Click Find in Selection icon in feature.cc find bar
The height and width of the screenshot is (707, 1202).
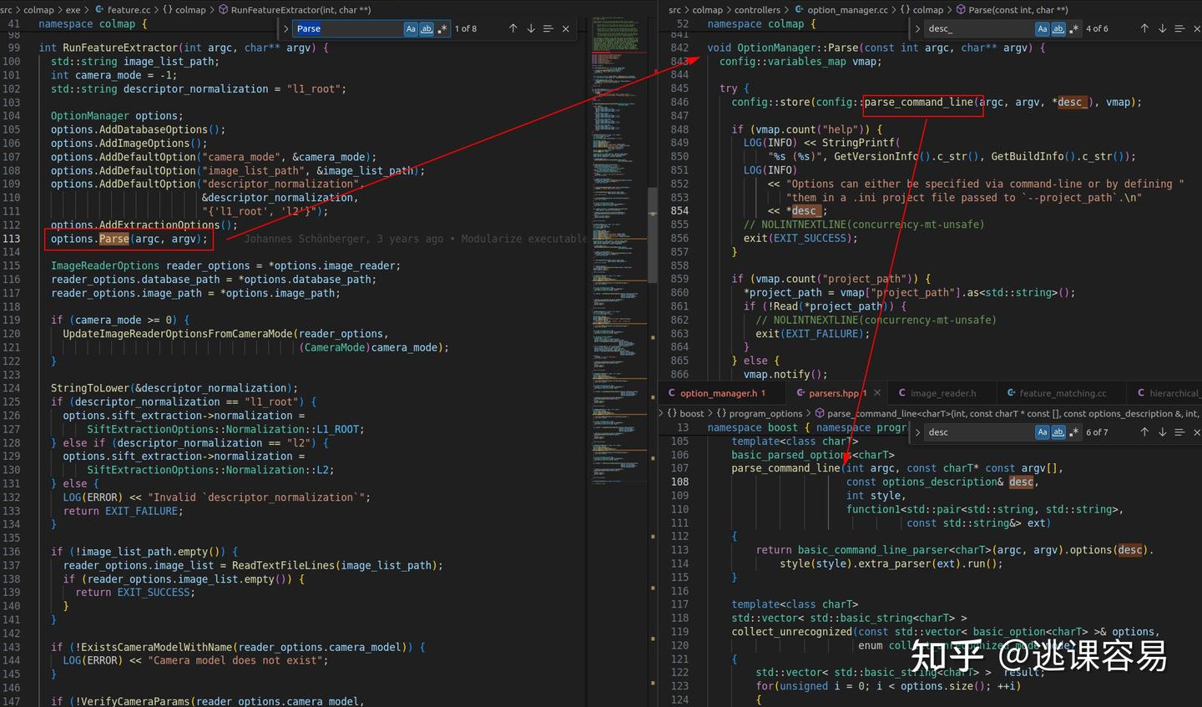click(x=548, y=28)
